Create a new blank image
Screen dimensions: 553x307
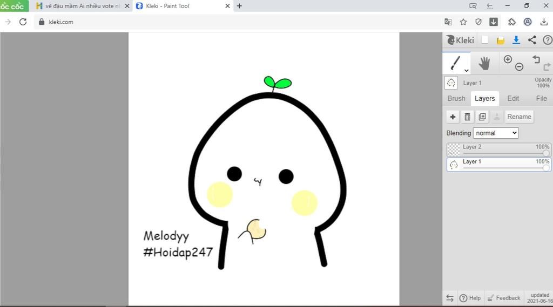coord(485,40)
